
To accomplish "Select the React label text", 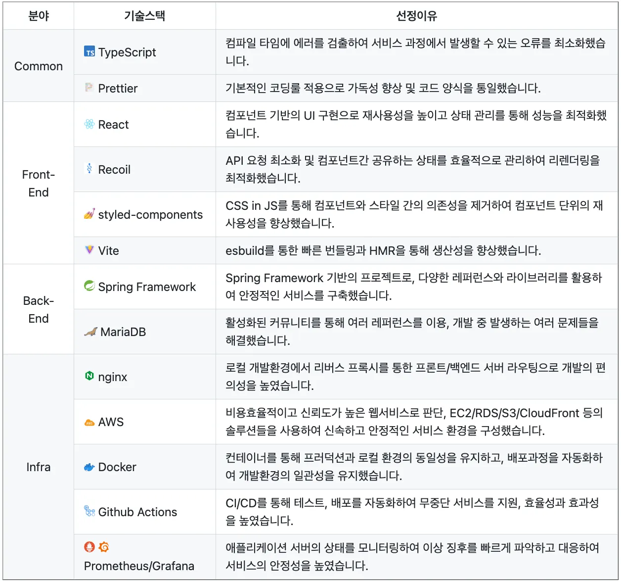I will pos(113,125).
